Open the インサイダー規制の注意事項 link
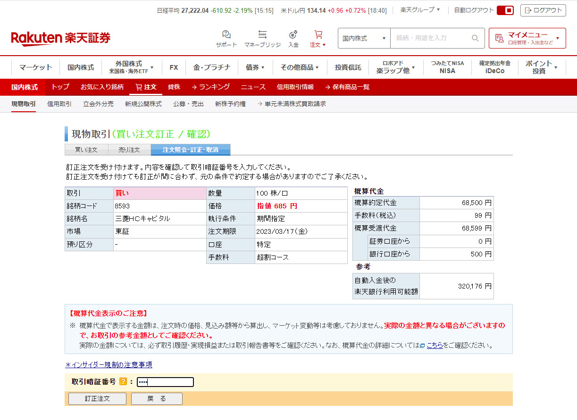The image size is (577, 420). click(x=109, y=365)
